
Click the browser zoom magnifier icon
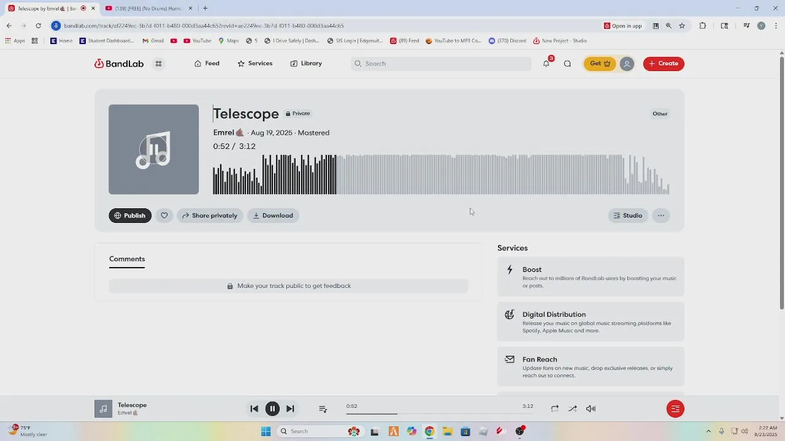tap(668, 26)
